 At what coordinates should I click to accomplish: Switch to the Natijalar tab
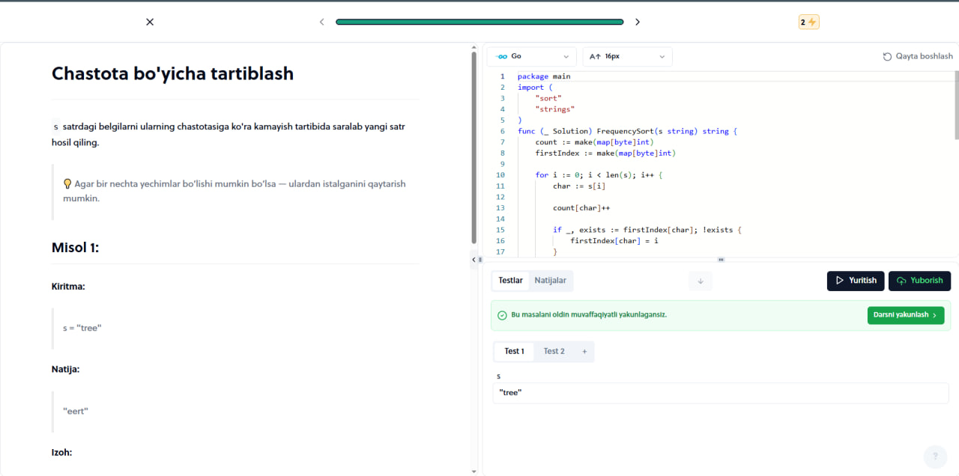pos(551,281)
